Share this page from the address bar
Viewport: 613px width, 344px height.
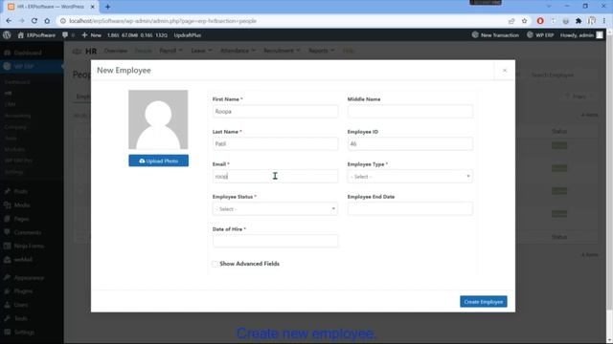coord(511,21)
